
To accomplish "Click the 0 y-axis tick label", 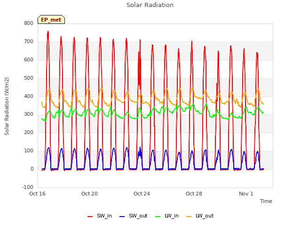I will point(32,169).
